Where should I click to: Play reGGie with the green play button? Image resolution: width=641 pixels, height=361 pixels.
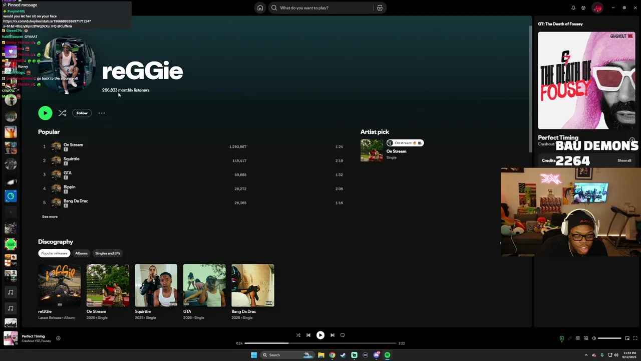click(x=45, y=113)
